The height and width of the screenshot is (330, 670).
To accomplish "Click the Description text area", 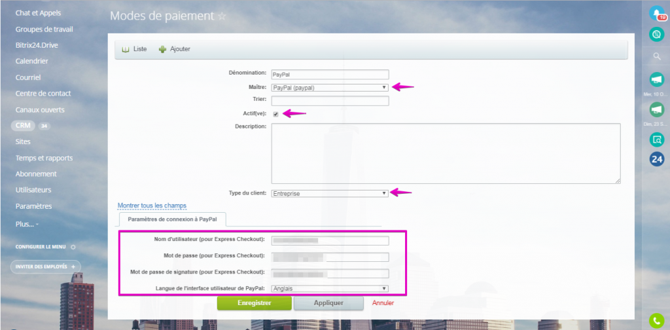I will pyautogui.click(x=446, y=153).
